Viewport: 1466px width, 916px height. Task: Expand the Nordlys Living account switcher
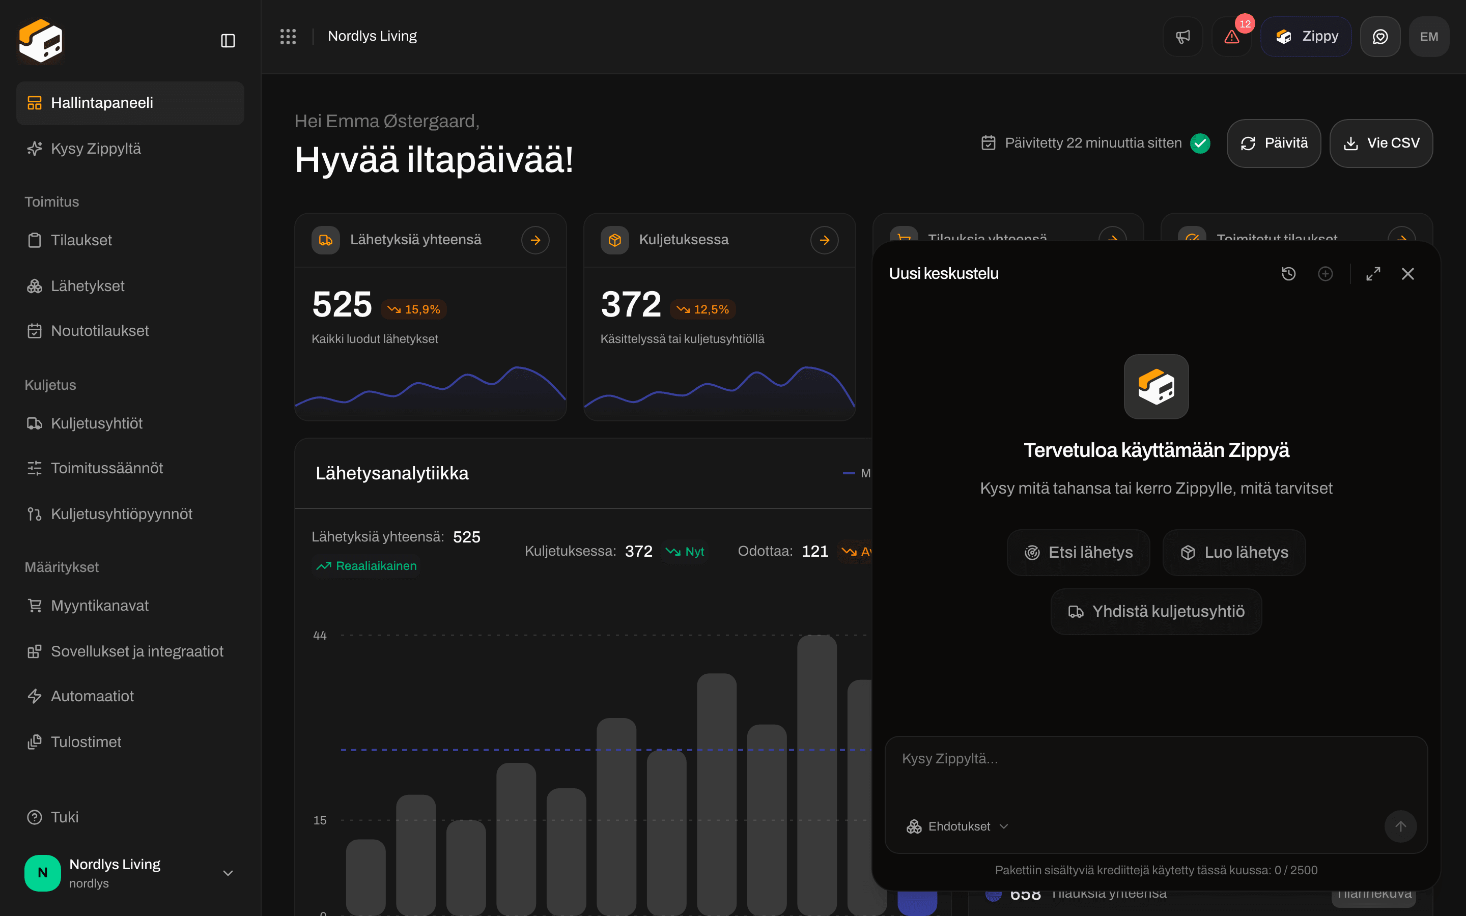coord(130,873)
